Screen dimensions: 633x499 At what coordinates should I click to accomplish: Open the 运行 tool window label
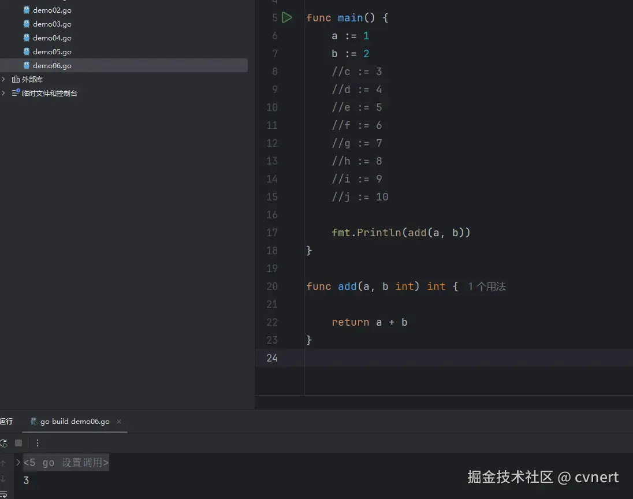pyautogui.click(x=6, y=422)
